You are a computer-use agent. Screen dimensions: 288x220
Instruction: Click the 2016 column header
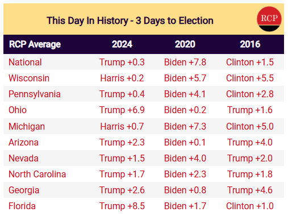click(250, 44)
